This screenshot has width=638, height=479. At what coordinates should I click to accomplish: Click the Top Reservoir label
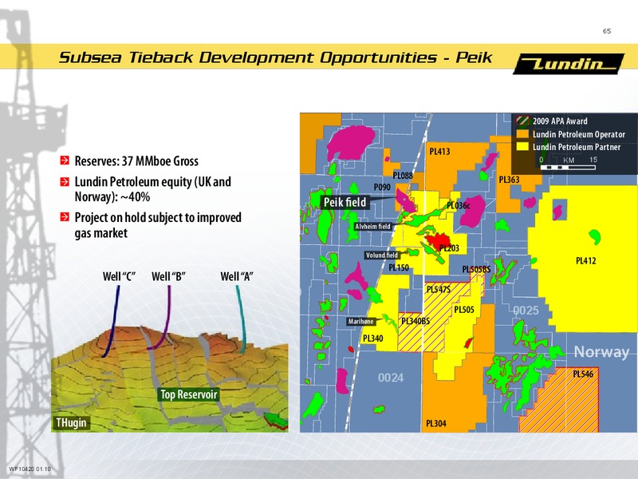click(x=189, y=394)
